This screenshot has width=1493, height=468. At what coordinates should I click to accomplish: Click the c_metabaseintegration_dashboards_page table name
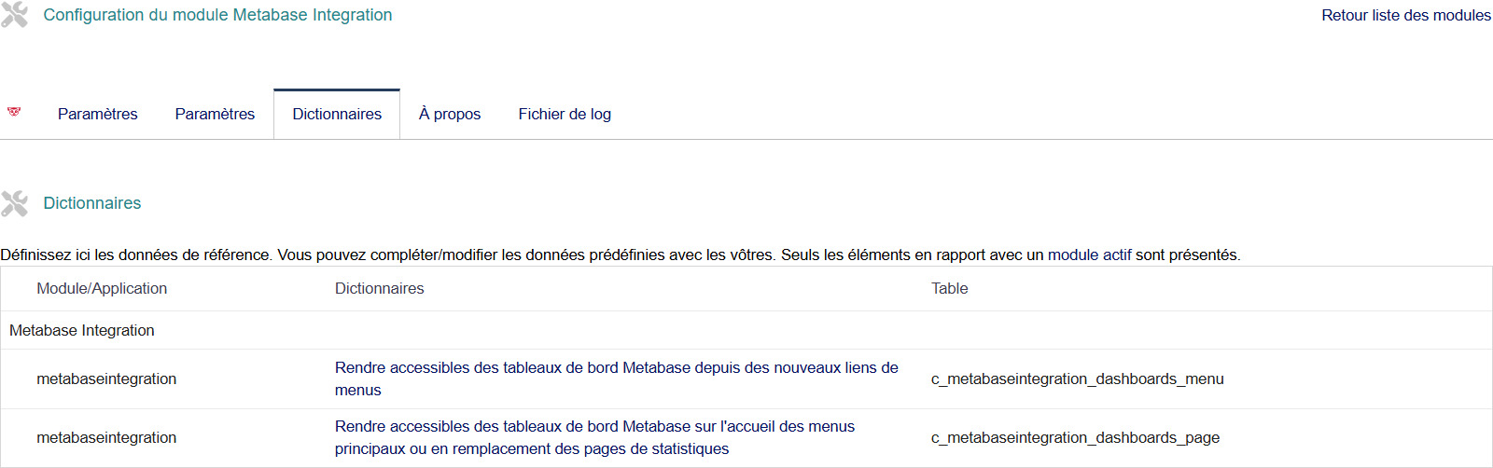click(1075, 437)
